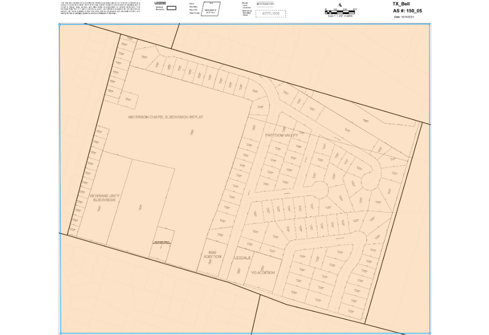The height and width of the screenshot is (335, 489).
Task: Click the left cul-de-sac circle in Freedom Valley
Action: click(x=320, y=189)
